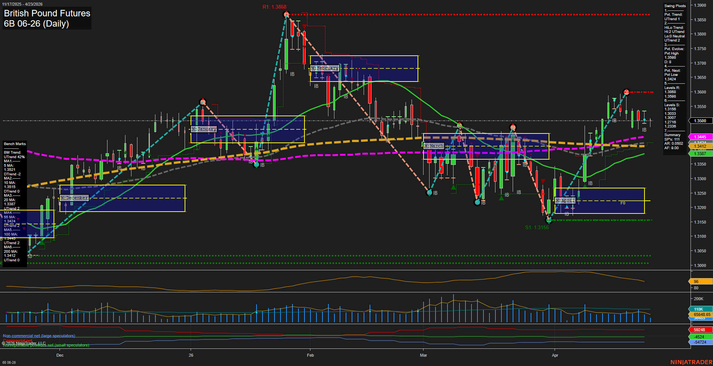713x366 pixels.
Task: Click the S1: 1.3156 support label
Action: 538,227
